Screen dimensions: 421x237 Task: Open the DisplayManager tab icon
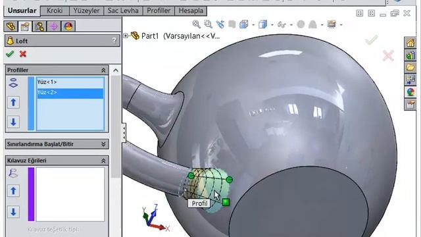point(68,26)
